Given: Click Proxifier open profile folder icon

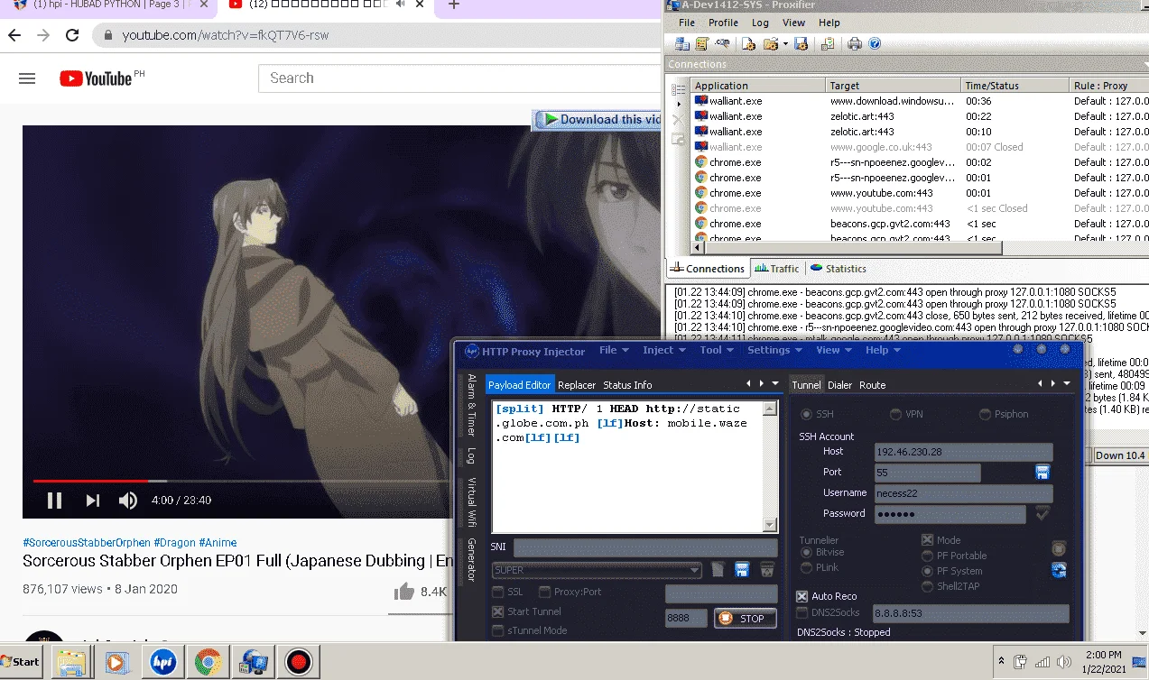Looking at the screenshot, I should click(771, 43).
